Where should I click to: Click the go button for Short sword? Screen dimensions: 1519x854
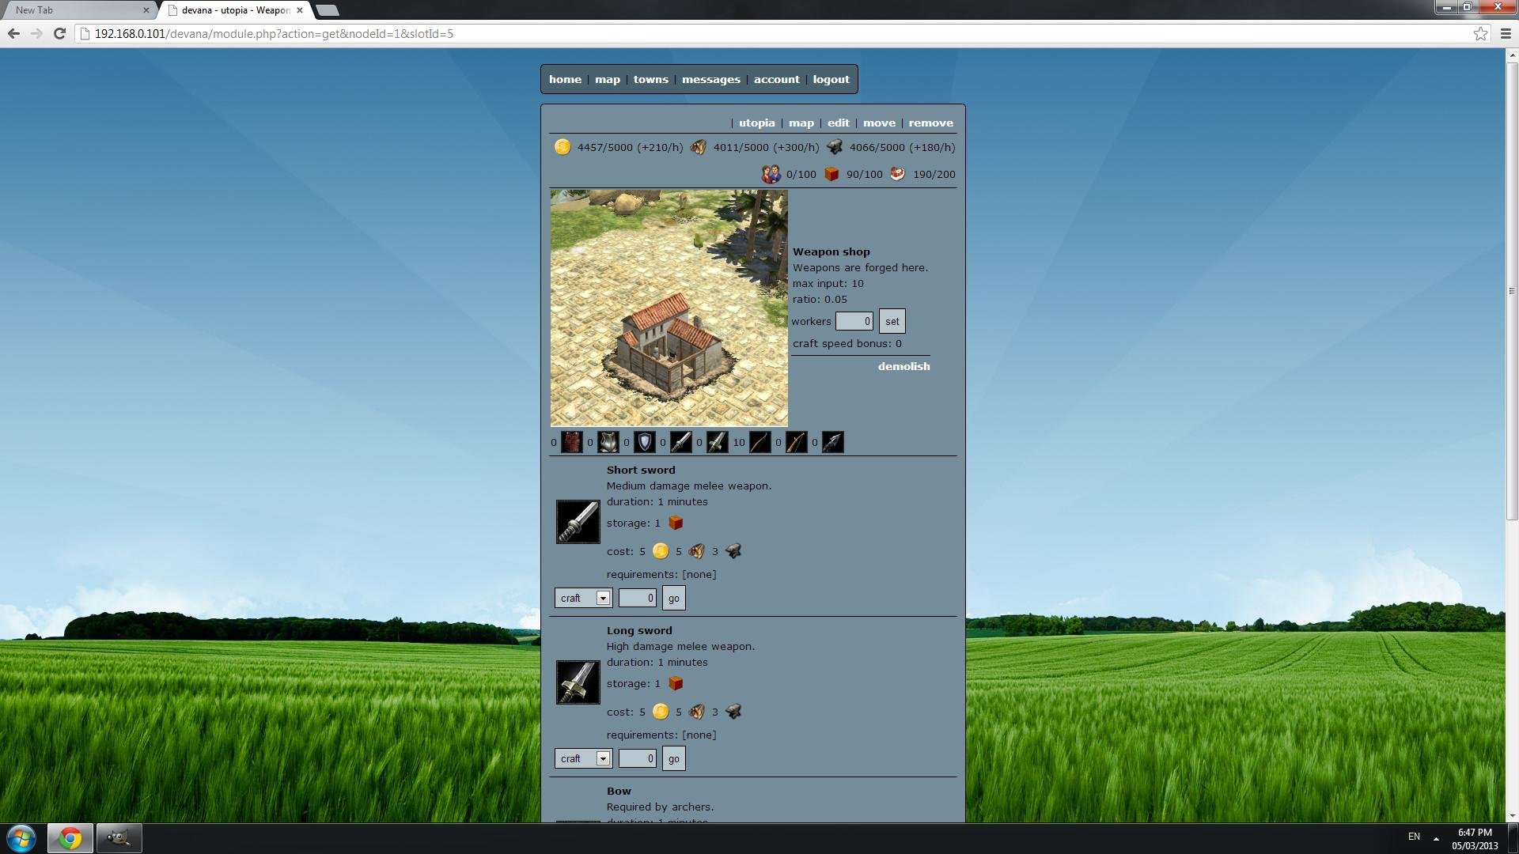coord(673,598)
